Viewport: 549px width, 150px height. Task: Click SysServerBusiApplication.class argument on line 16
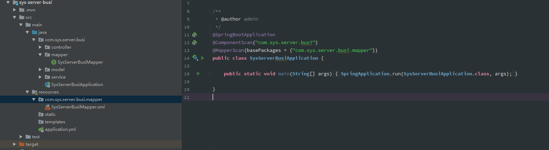(x=446, y=74)
